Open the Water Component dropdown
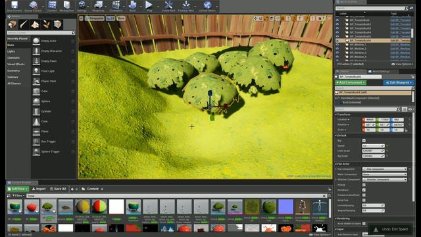The width and height of the screenshot is (421, 237). coord(384,174)
